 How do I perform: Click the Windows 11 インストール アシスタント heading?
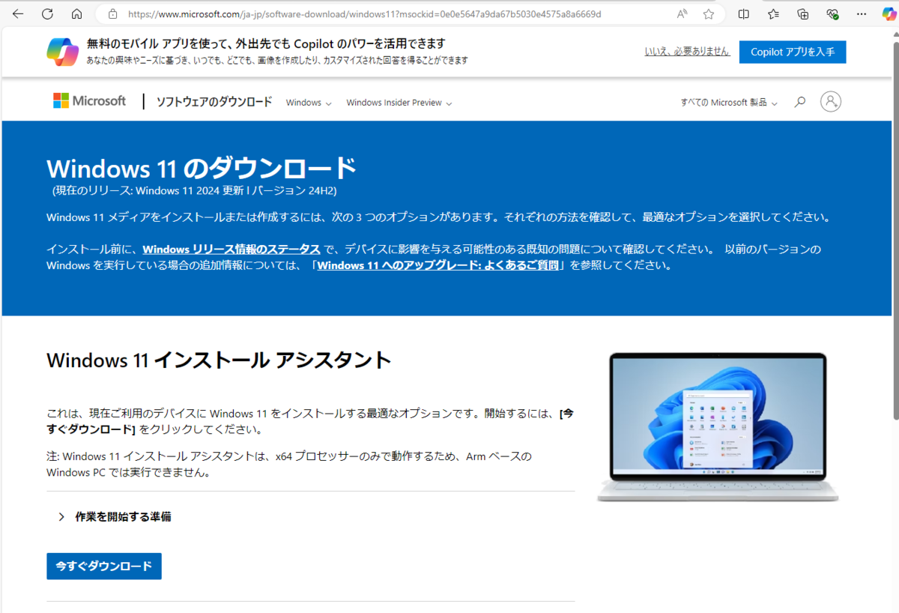point(219,360)
